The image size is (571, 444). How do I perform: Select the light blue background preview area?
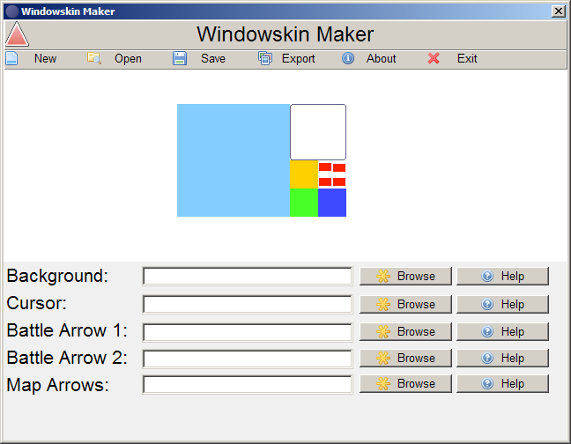pos(234,160)
